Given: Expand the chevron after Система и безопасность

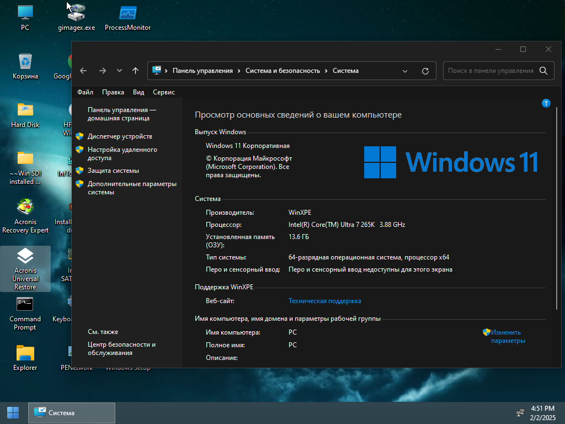Looking at the screenshot, I should (326, 71).
